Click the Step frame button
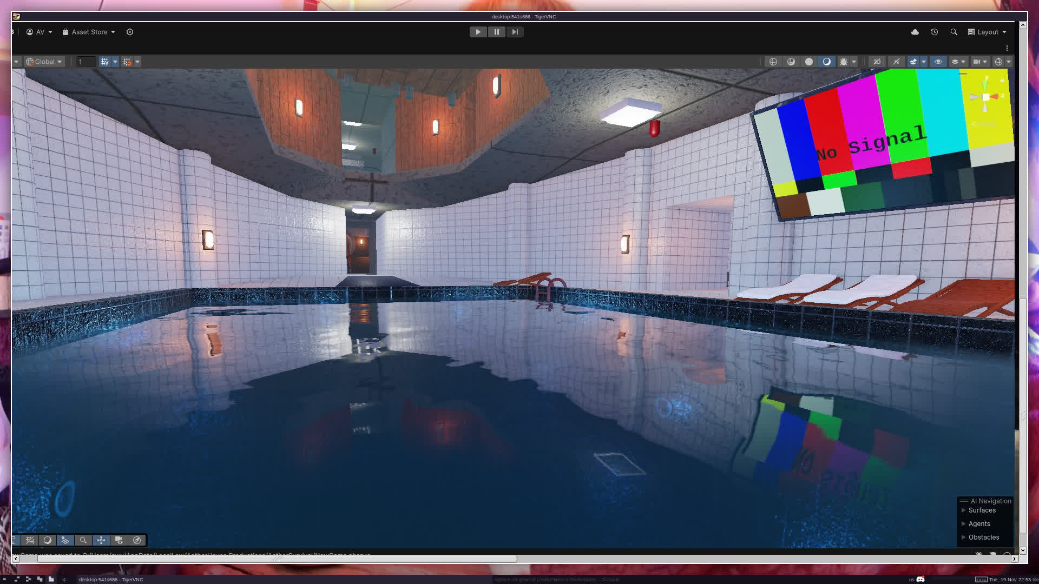 (x=515, y=32)
